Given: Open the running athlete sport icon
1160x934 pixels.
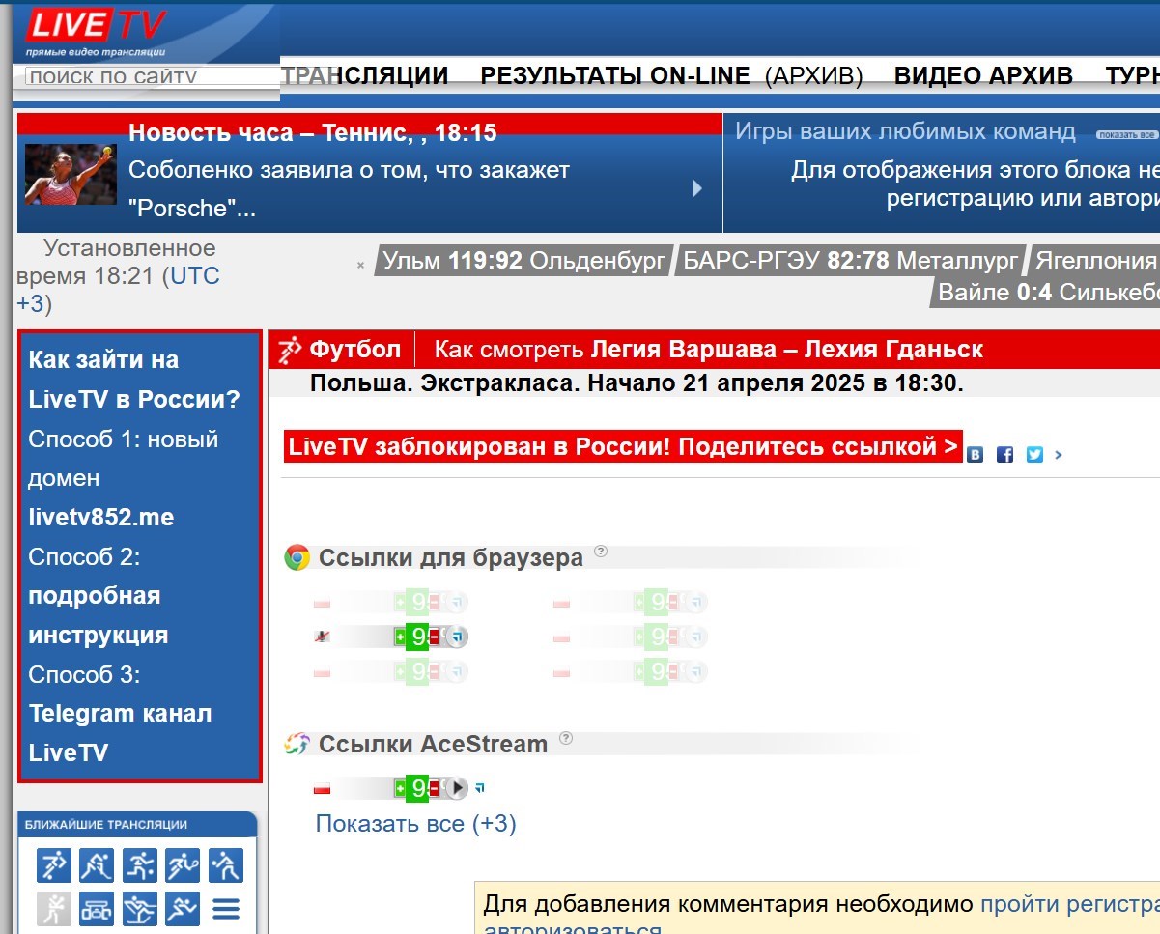Looking at the screenshot, I should tap(183, 909).
